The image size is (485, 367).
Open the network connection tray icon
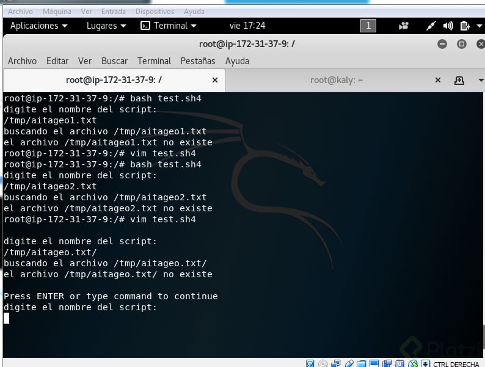(x=431, y=26)
